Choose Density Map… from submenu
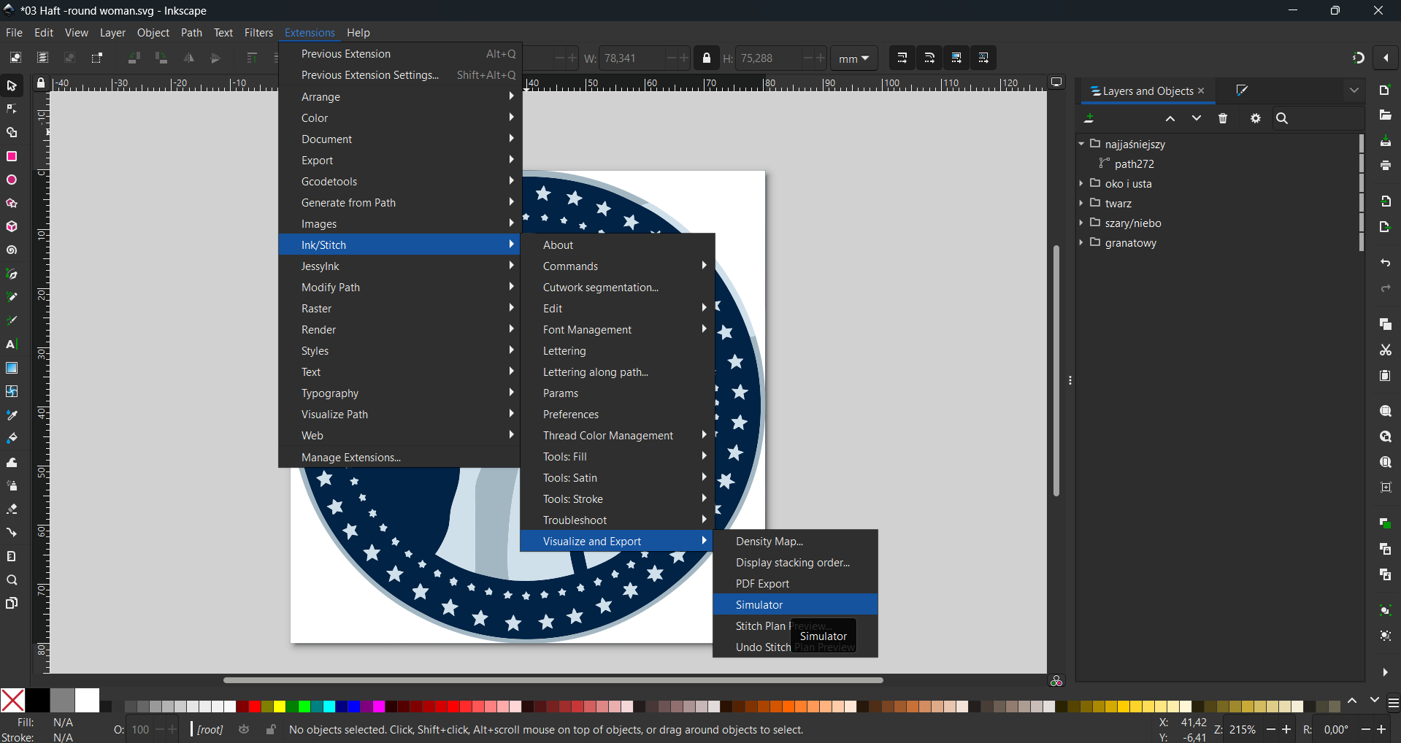This screenshot has width=1401, height=743. [795, 541]
